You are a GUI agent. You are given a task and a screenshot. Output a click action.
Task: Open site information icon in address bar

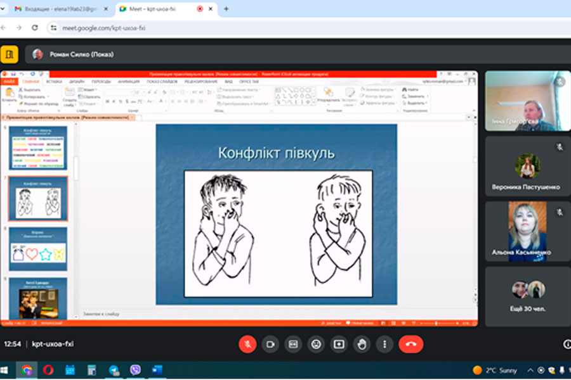click(x=54, y=28)
